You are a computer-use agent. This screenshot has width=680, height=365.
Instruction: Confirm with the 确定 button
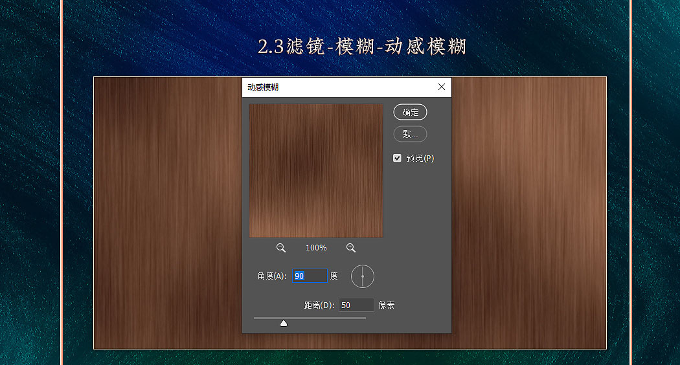410,112
